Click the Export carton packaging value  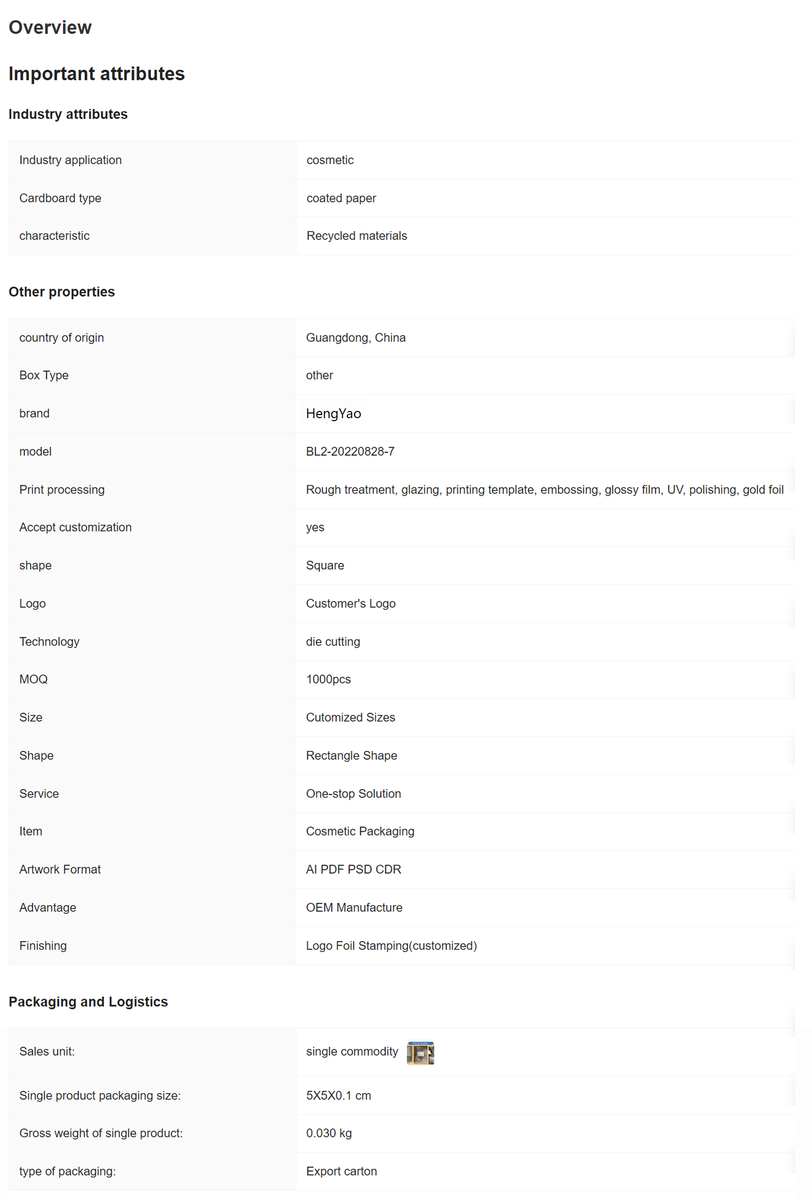pyautogui.click(x=342, y=1172)
